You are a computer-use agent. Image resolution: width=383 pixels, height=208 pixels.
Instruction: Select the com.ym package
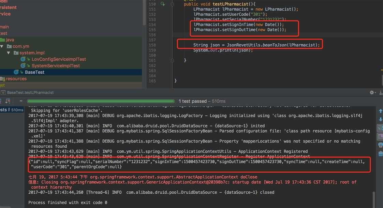[x=21, y=46]
